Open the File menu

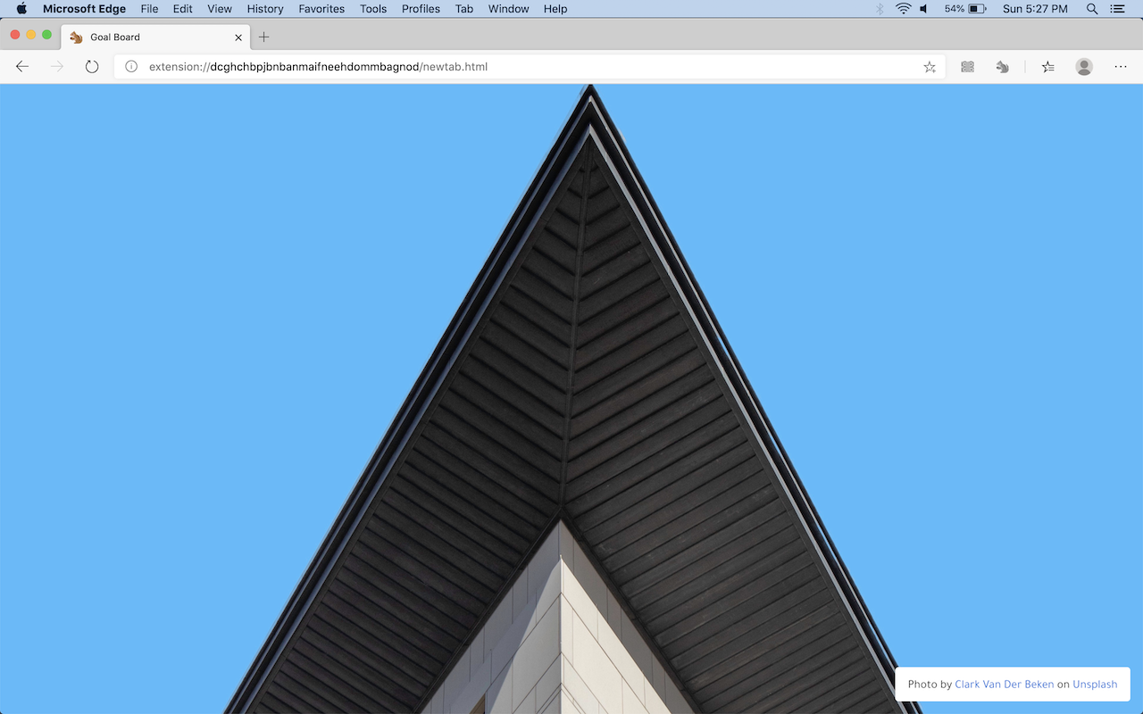149,9
